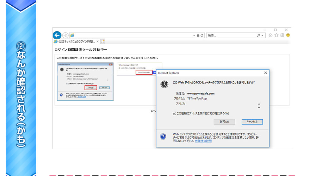This screenshot has height=176, width=310.
Task: Click the 許可(A) allow button
Action: 224,122
